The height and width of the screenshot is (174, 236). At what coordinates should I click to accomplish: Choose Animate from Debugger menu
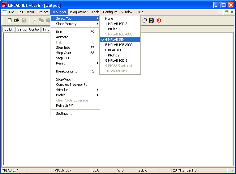pos(75,37)
